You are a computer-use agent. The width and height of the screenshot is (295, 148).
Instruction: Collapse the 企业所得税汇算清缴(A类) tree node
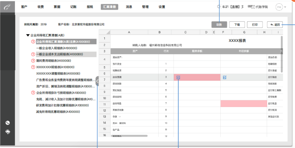point(28,35)
